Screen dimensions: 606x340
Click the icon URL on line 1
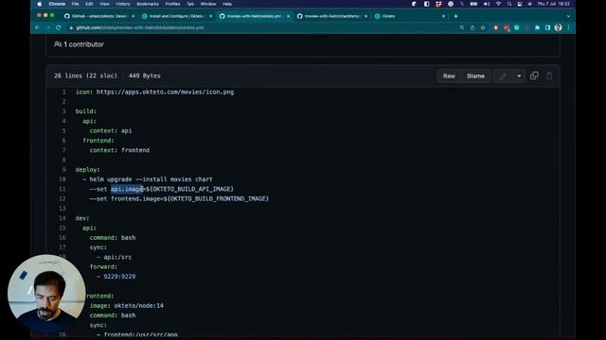[165, 93]
